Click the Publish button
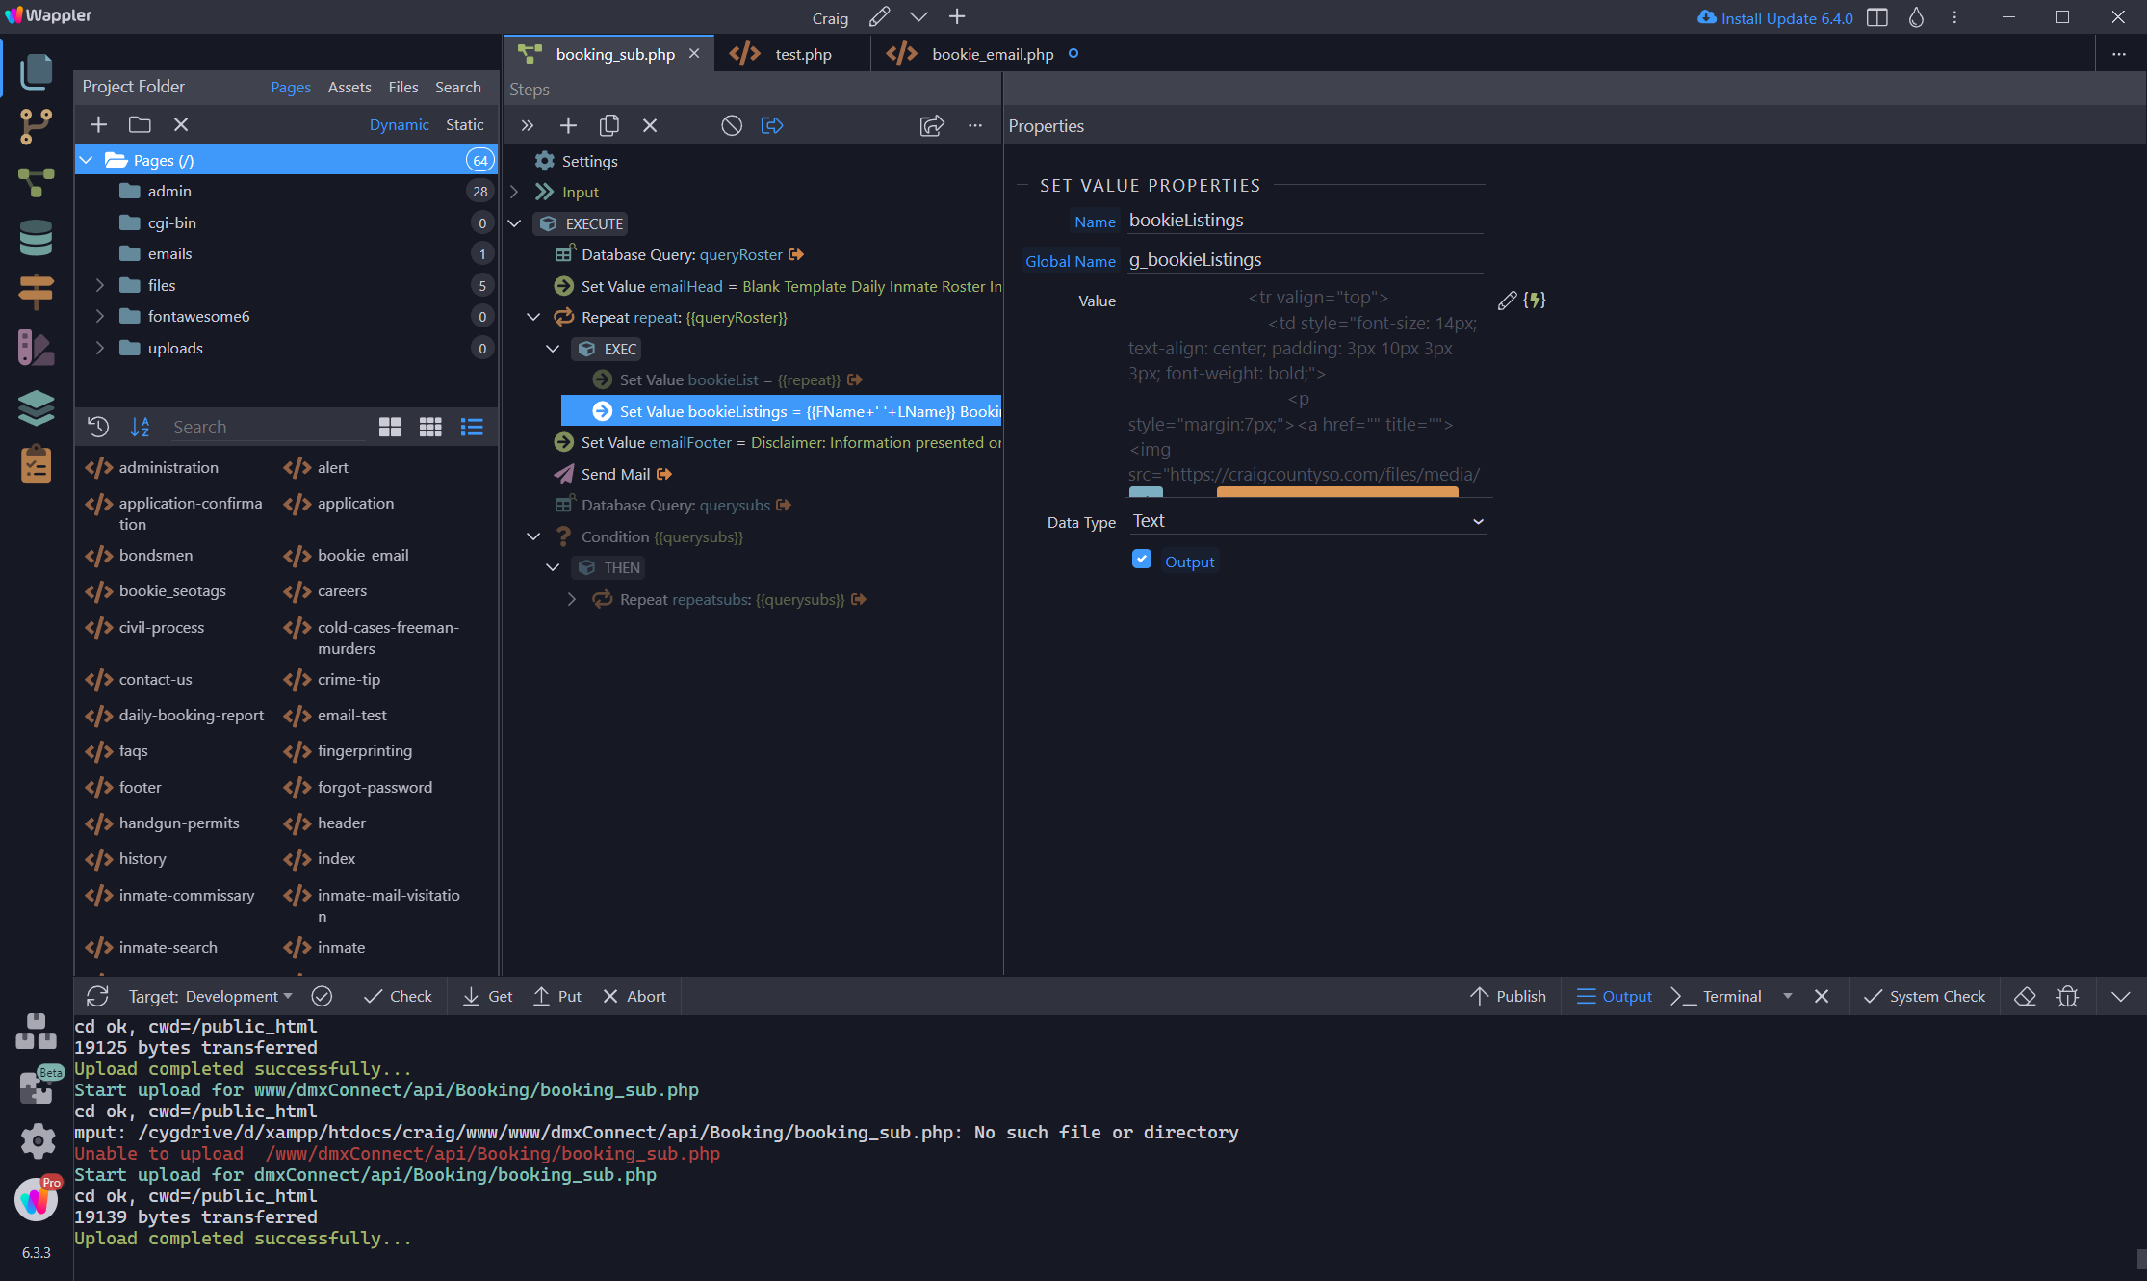 pyautogui.click(x=1508, y=996)
